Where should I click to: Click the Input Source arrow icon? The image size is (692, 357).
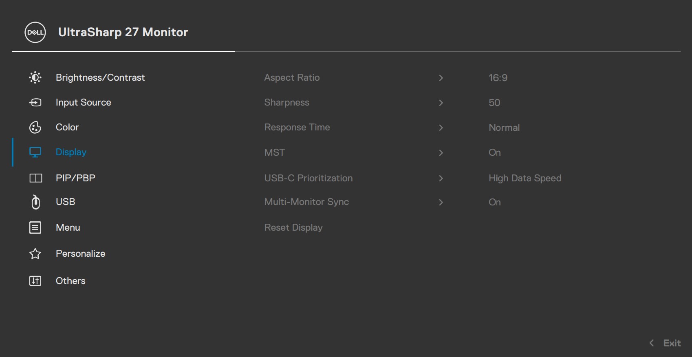click(x=35, y=102)
